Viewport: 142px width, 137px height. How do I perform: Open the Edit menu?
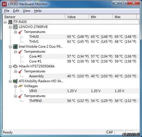[16, 11]
